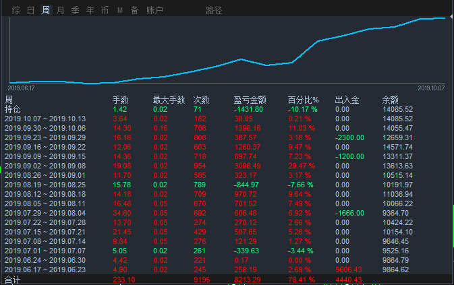This screenshot has height=285, width=454.
Task: Click the 手数 column header
Action: (x=121, y=100)
